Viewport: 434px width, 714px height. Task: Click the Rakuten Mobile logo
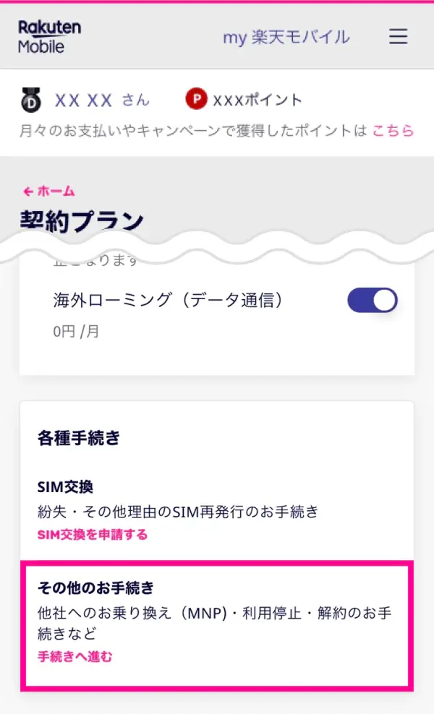click(49, 36)
